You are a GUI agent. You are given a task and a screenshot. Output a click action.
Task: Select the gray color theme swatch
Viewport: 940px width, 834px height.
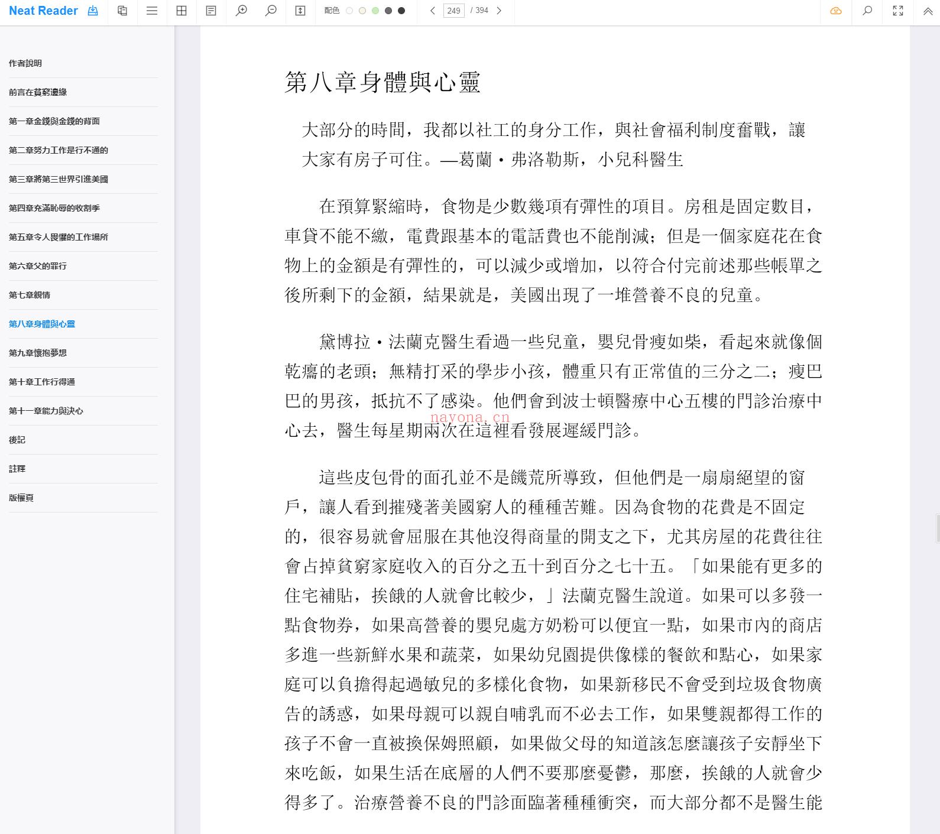coord(388,11)
